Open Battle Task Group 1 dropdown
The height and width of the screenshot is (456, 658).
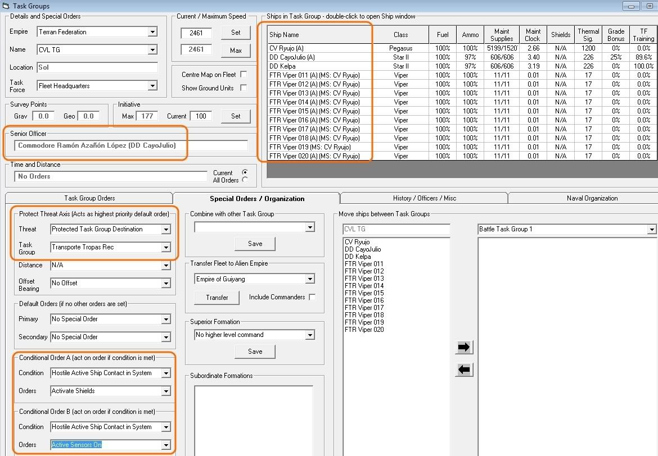(651, 229)
